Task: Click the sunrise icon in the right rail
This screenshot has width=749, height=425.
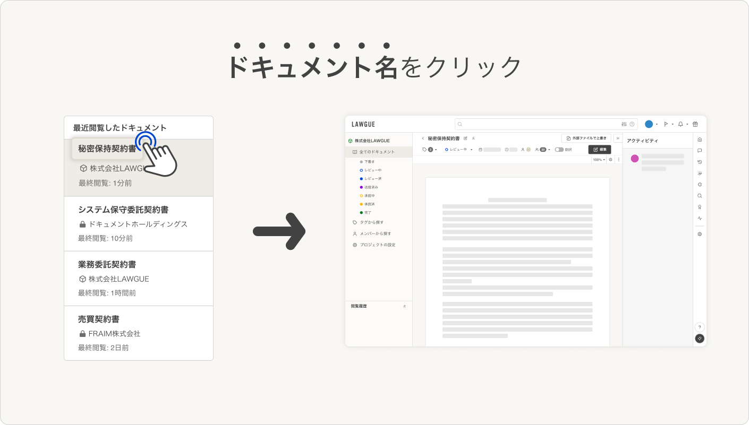Action: click(700, 173)
